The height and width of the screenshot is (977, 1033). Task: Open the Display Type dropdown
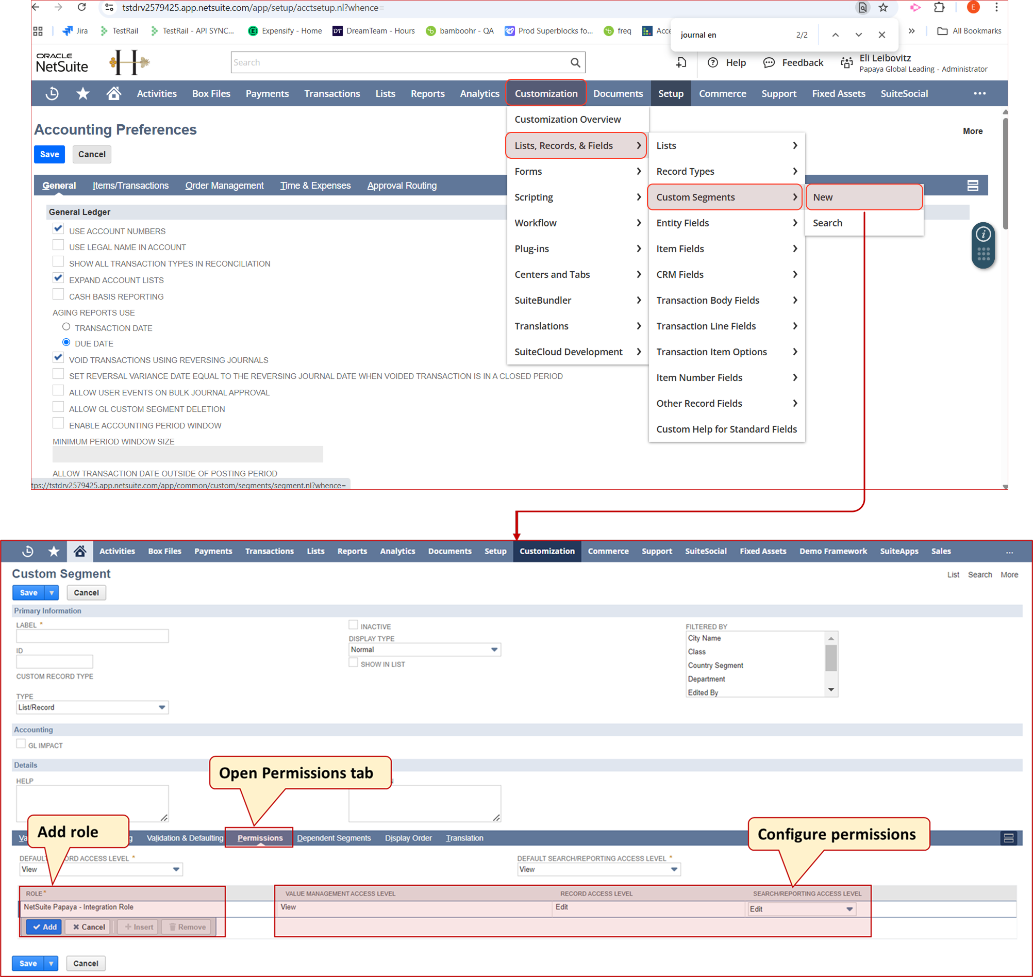(424, 650)
